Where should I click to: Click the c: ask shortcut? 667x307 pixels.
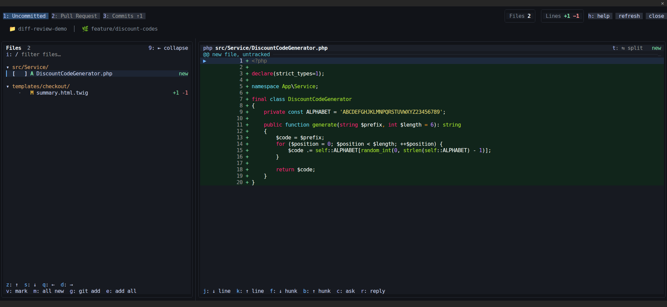(x=346, y=291)
